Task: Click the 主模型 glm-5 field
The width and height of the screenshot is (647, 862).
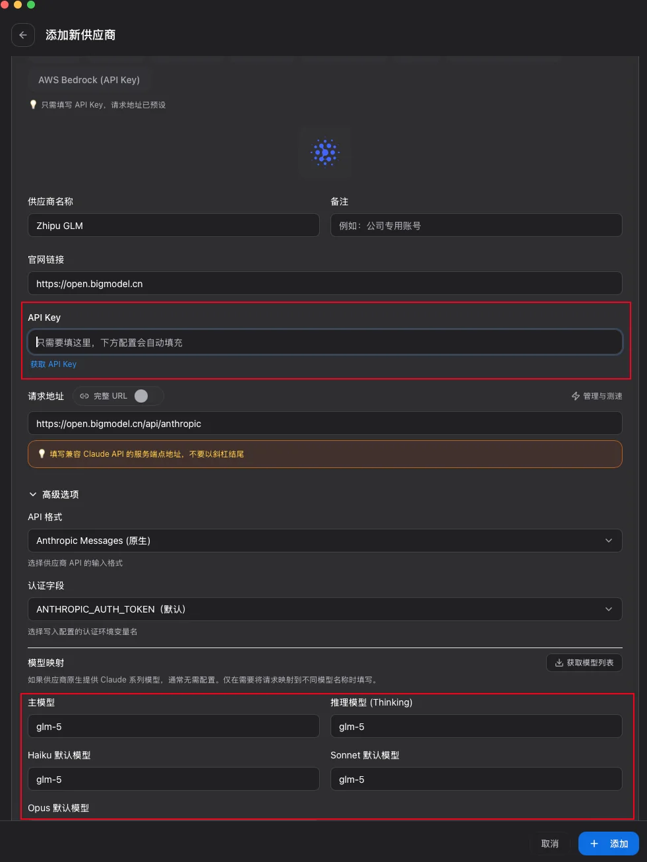Action: click(x=173, y=726)
